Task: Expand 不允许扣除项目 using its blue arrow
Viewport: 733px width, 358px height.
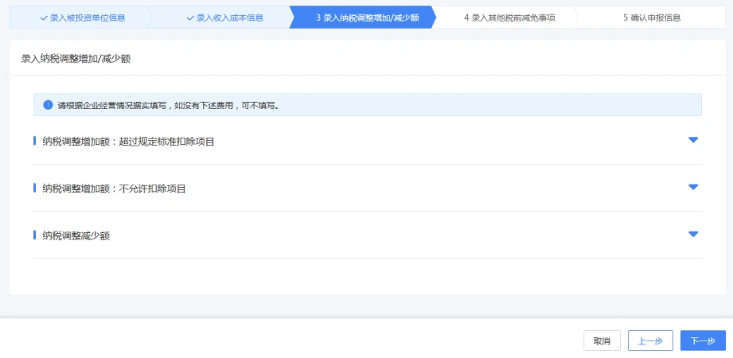Action: click(692, 187)
